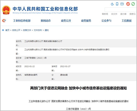Viewport: 137px width, 111px height.
Task: Open the 工信数据 navigation menu
Action: tap(126, 21)
